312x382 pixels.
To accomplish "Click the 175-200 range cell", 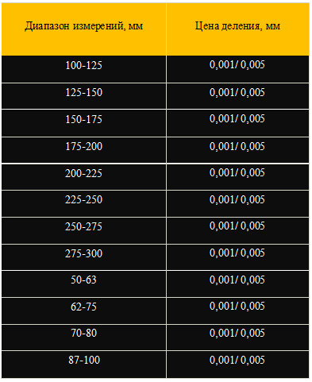I will click(x=83, y=150).
